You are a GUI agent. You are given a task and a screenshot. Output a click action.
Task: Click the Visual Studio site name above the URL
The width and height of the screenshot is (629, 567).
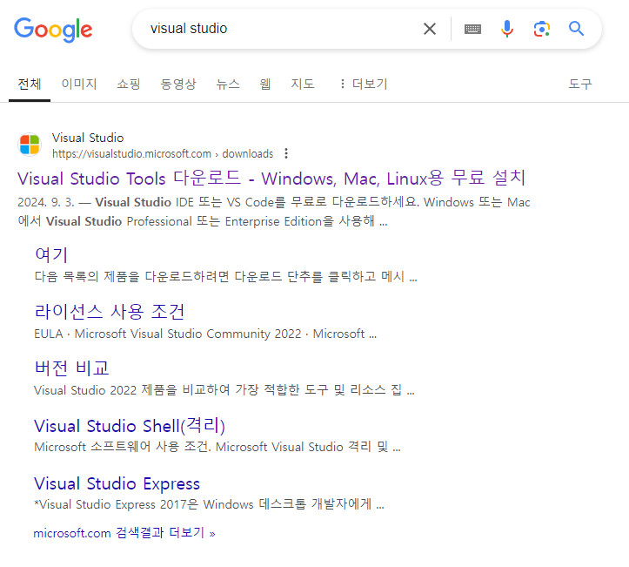pos(88,138)
